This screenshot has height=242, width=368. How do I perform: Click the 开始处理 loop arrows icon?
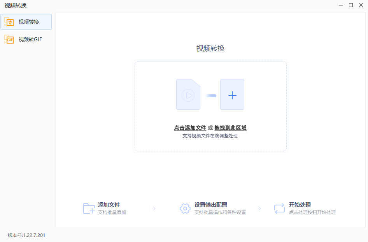pos(279,209)
